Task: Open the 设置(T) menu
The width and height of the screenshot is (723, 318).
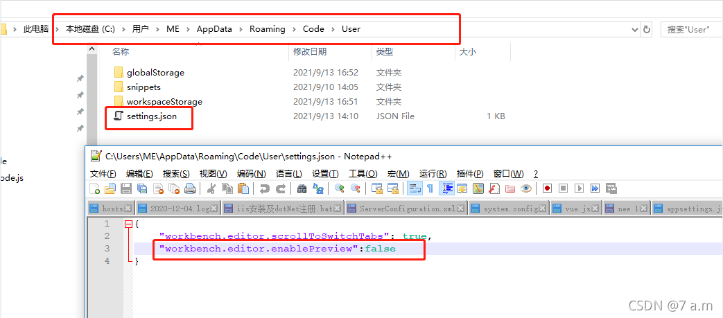Action: 325,174
